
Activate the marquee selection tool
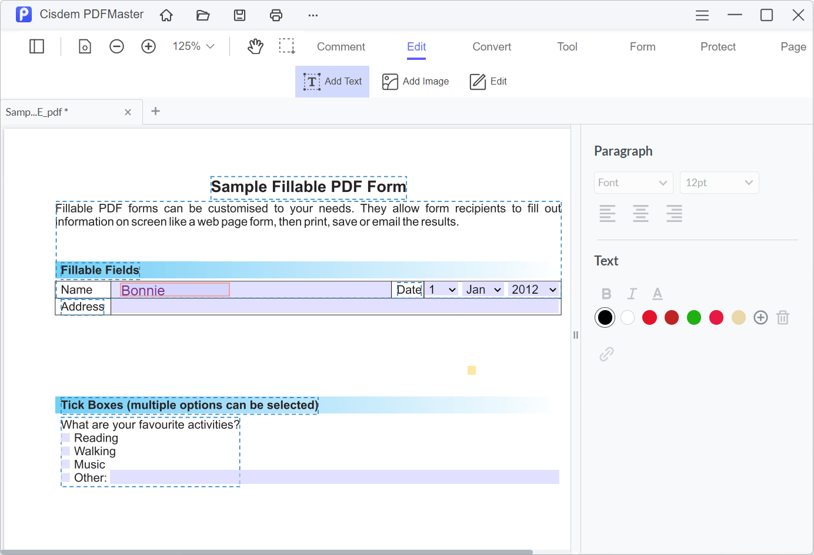(x=287, y=46)
